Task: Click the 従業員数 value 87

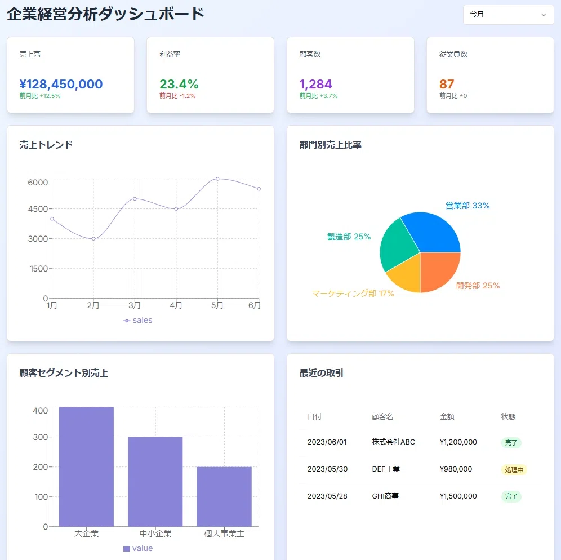Action: point(447,84)
